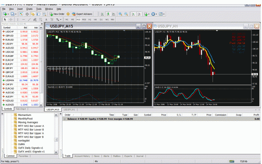The height and width of the screenshot is (164, 262).
Task: Click the Zoom In magnifier icon
Action: [x=120, y=14]
